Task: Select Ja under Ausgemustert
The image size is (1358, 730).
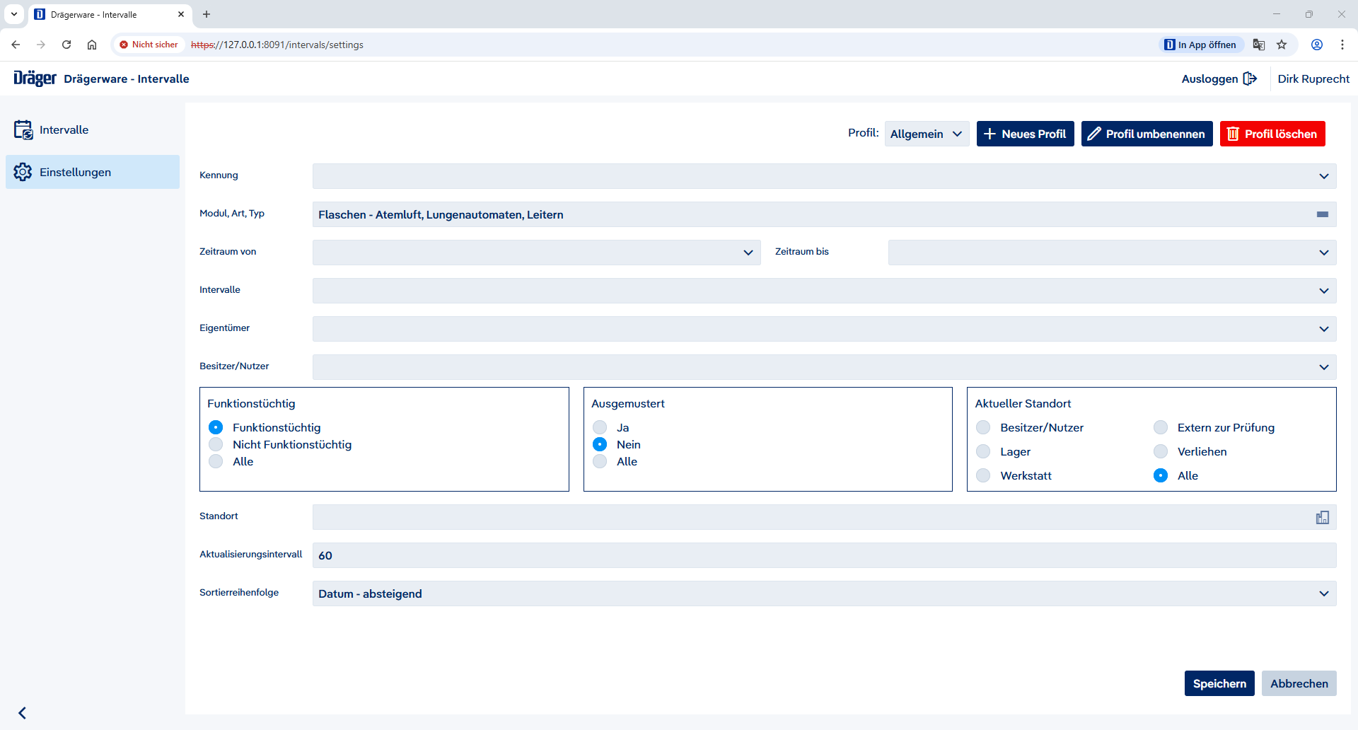Action: (x=600, y=427)
